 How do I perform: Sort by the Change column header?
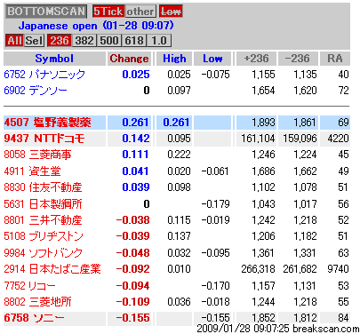point(129,59)
